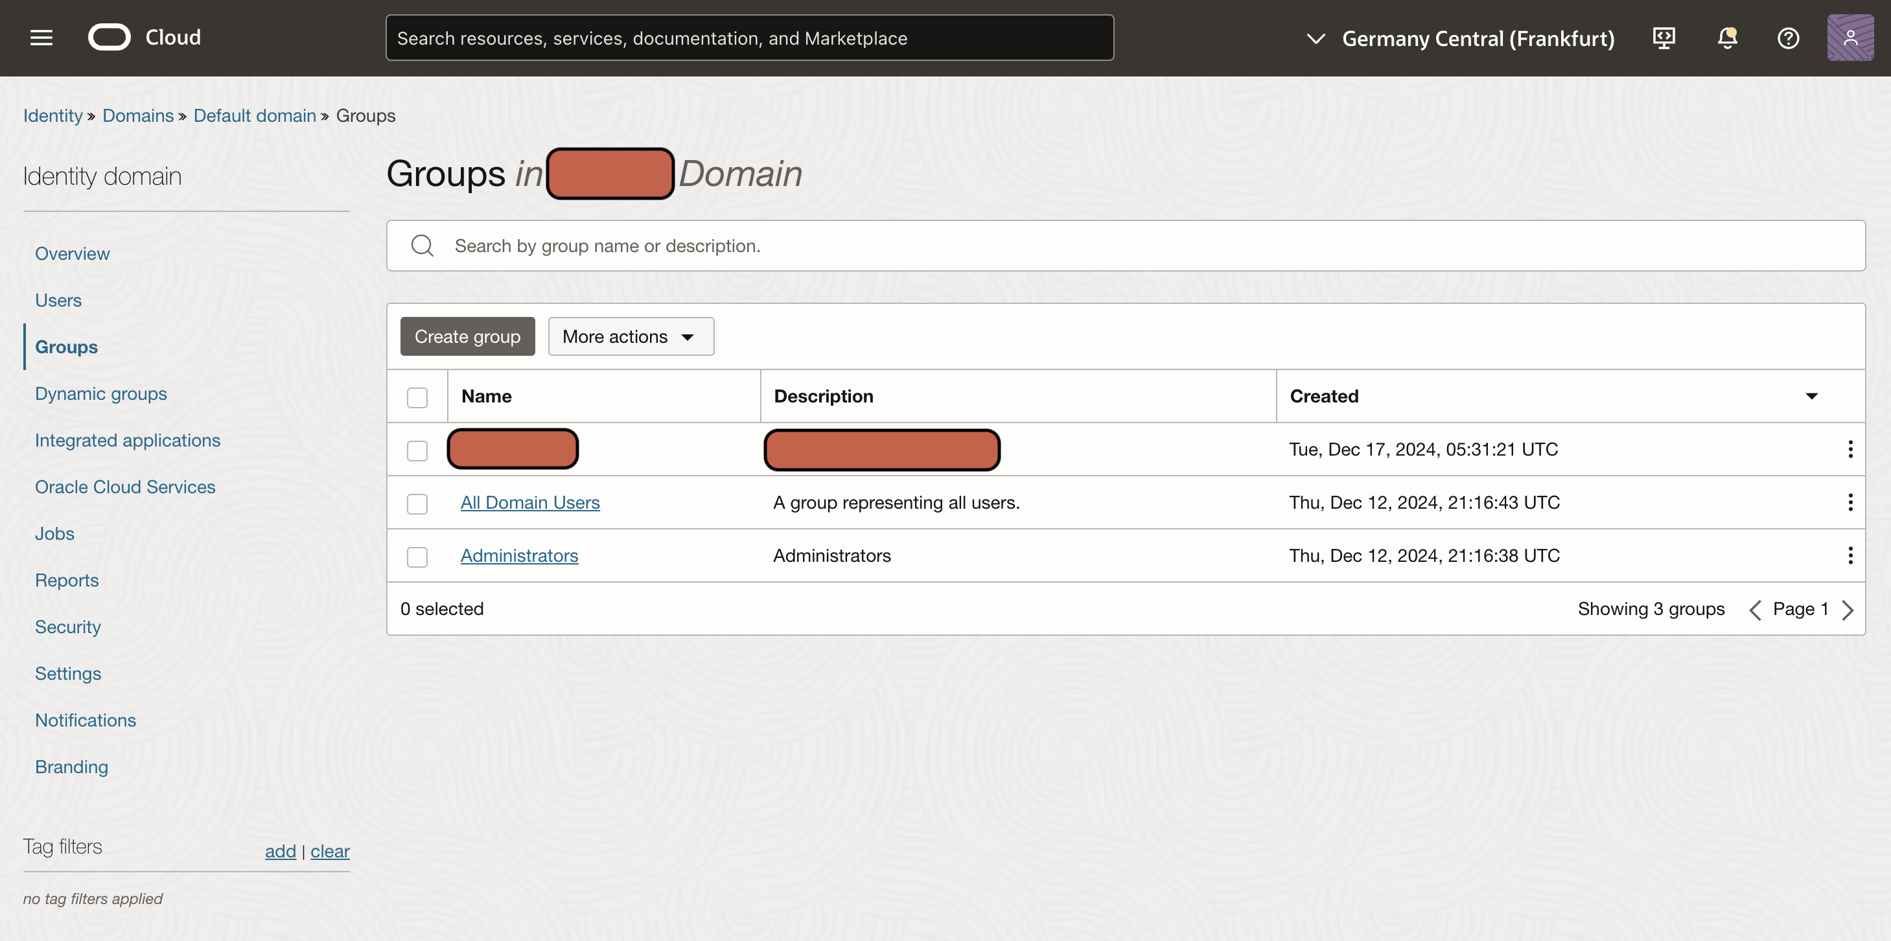The image size is (1891, 941).
Task: Focus the global search resources field
Action: point(750,38)
